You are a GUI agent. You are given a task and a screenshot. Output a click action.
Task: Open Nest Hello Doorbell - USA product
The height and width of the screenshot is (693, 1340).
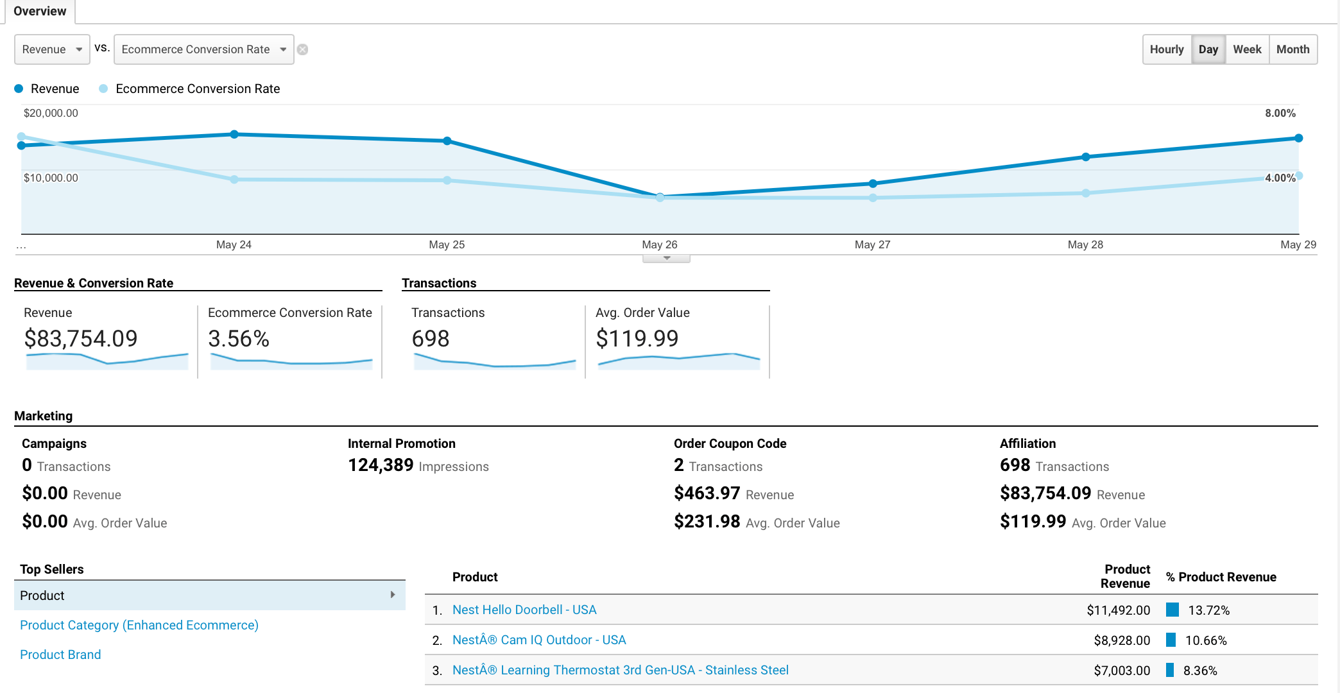pyautogui.click(x=524, y=610)
